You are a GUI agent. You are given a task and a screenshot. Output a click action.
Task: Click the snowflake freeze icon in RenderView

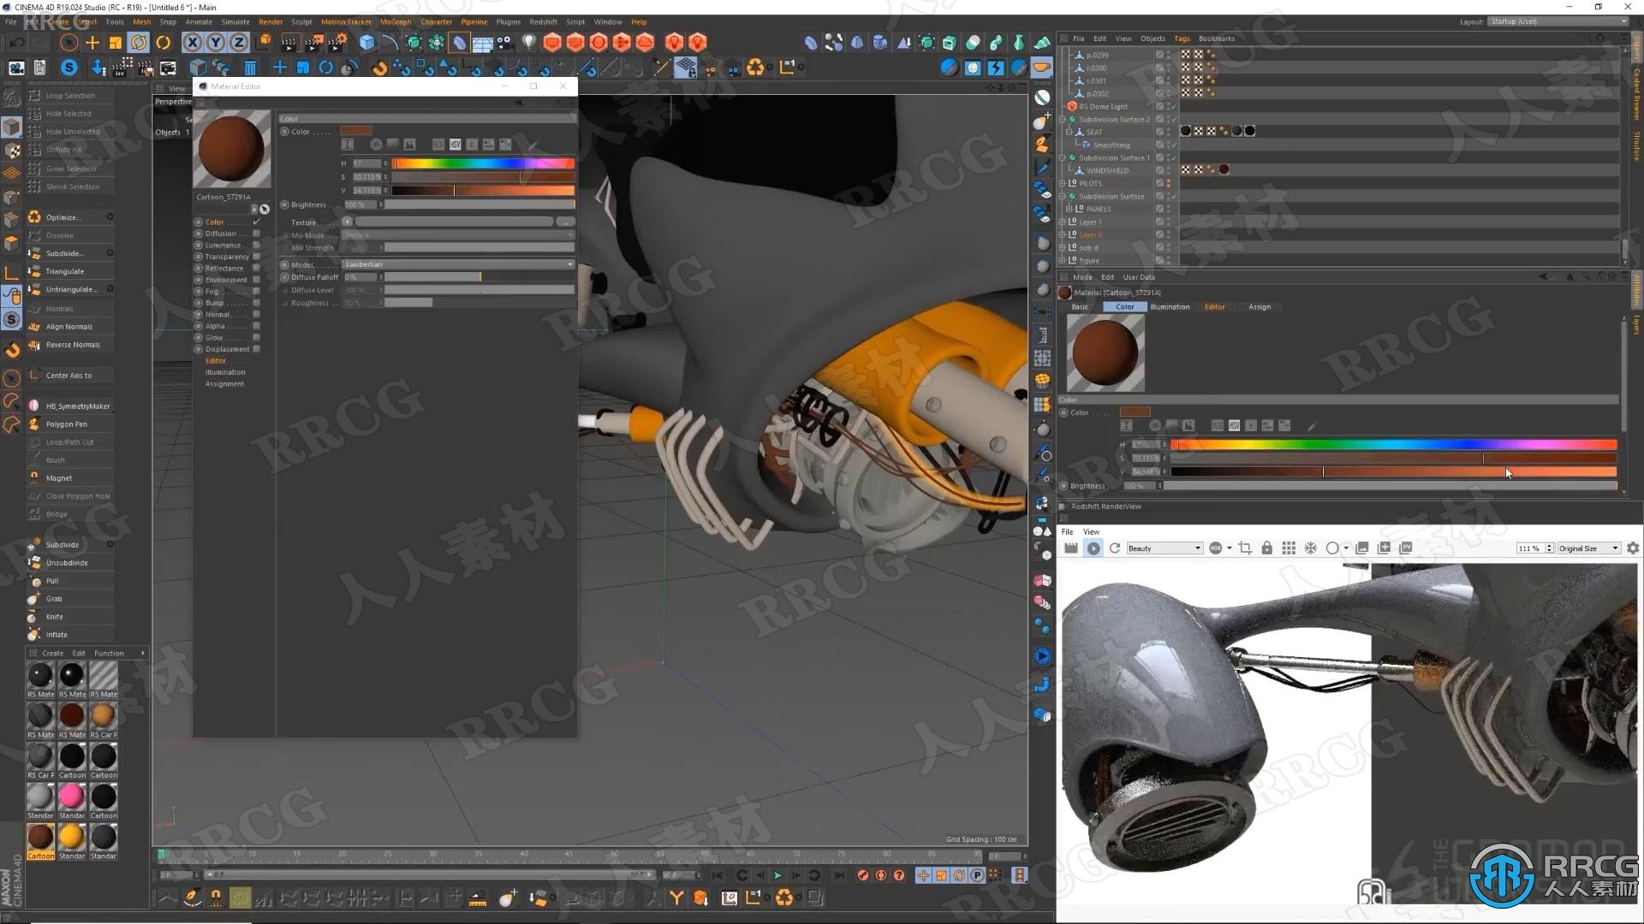point(1310,548)
